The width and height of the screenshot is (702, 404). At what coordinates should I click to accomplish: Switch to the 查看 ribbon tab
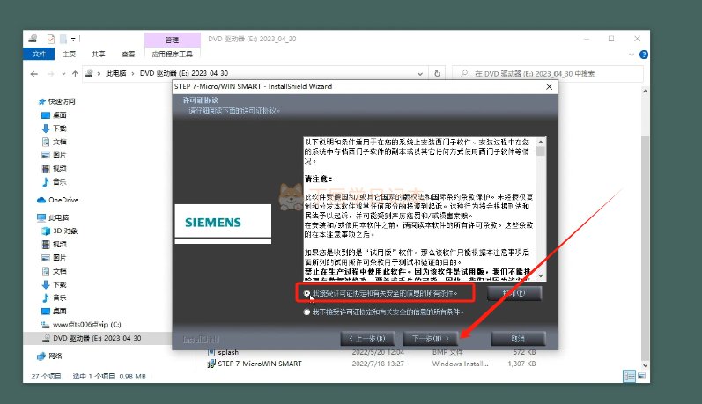[x=128, y=55]
